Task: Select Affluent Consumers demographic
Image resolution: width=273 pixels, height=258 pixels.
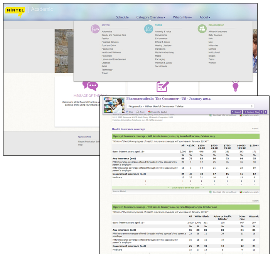Action: 217,32
